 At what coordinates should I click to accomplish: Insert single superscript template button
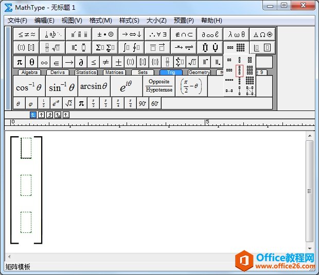point(205,62)
